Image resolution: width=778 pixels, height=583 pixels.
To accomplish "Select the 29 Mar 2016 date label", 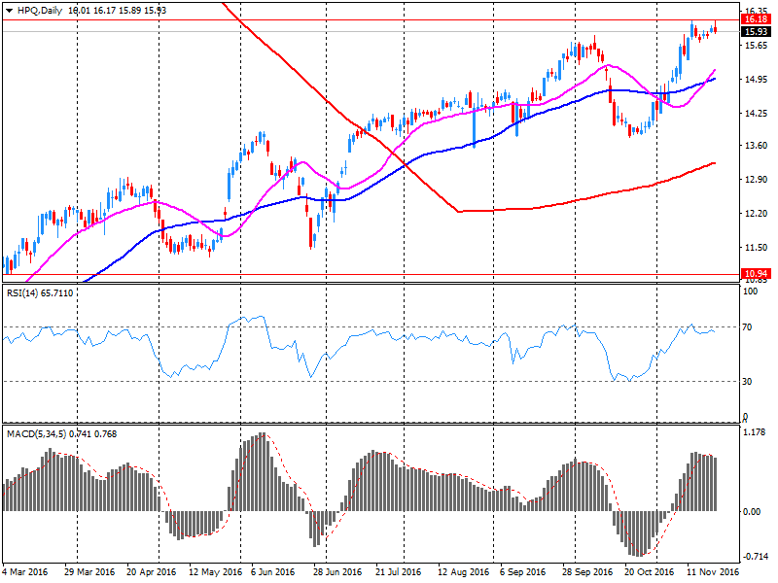I will tap(89, 571).
